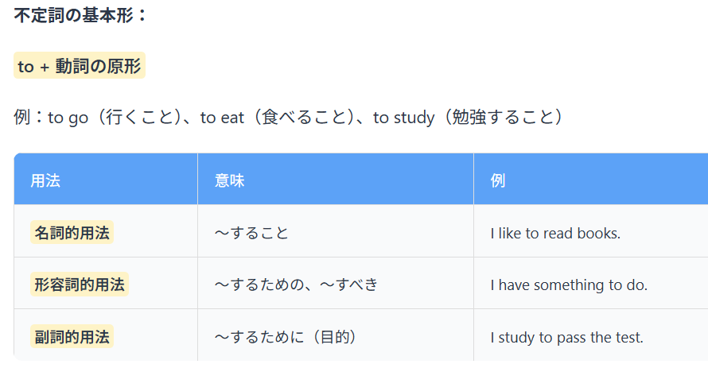Click the 例 column header in the table
Screen dimensions: 708x391
(x=498, y=180)
